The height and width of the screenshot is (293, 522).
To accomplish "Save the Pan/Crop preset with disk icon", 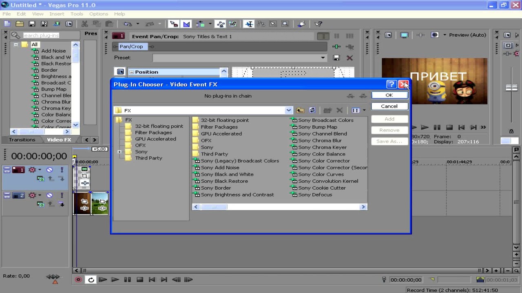I will pos(336,58).
